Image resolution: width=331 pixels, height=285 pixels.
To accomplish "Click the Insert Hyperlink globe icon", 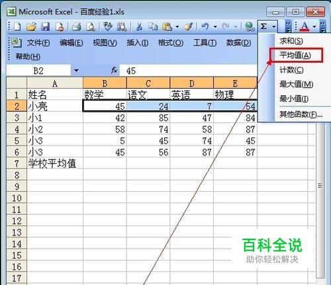I will [250, 27].
